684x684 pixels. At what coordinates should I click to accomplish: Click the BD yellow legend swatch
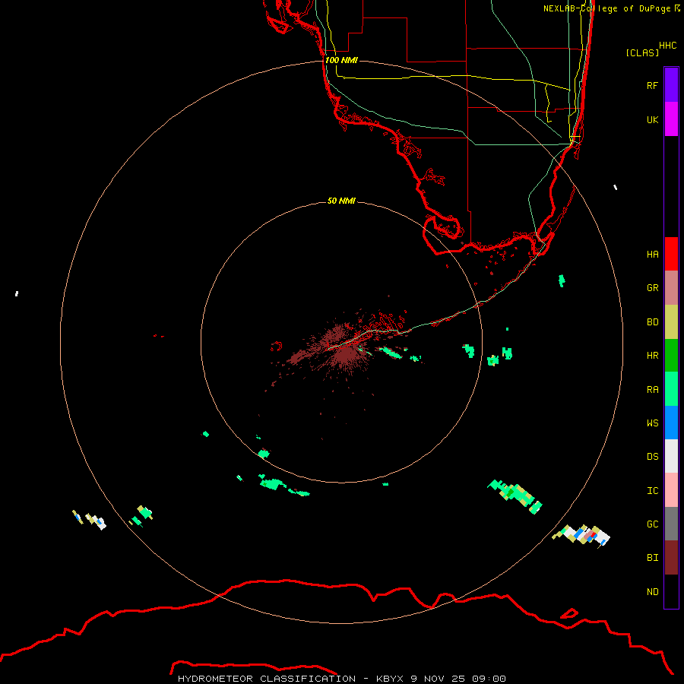[671, 322]
